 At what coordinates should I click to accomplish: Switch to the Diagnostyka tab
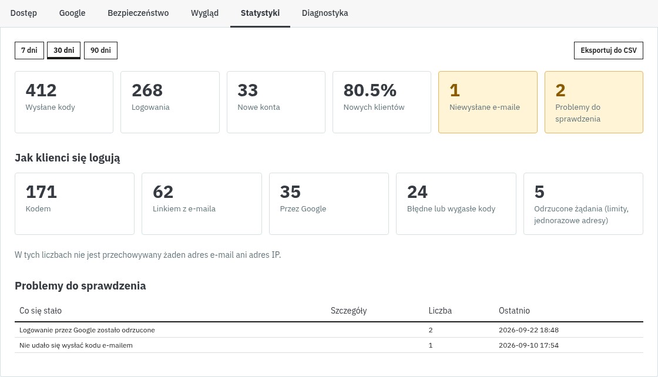pyautogui.click(x=325, y=13)
